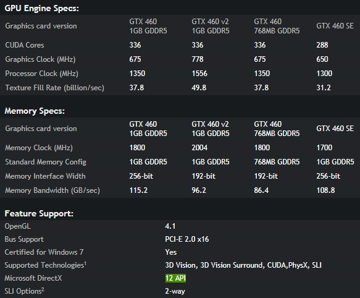Click the 768MB GDDR5 Standard Memory Config value
This screenshot has width=360, height=298.
coord(277,162)
